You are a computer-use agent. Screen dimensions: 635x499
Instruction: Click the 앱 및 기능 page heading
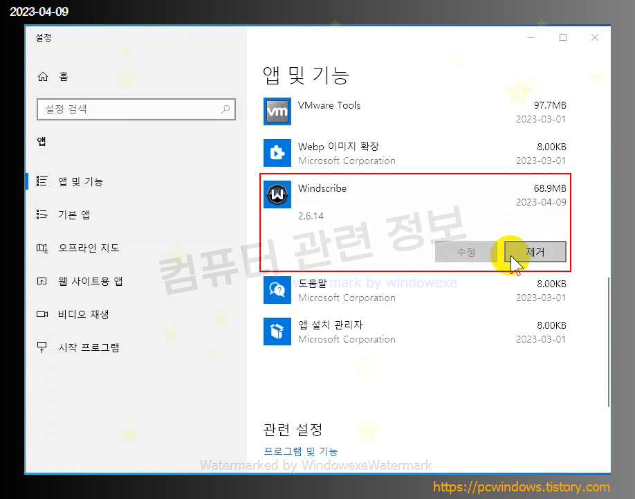306,75
